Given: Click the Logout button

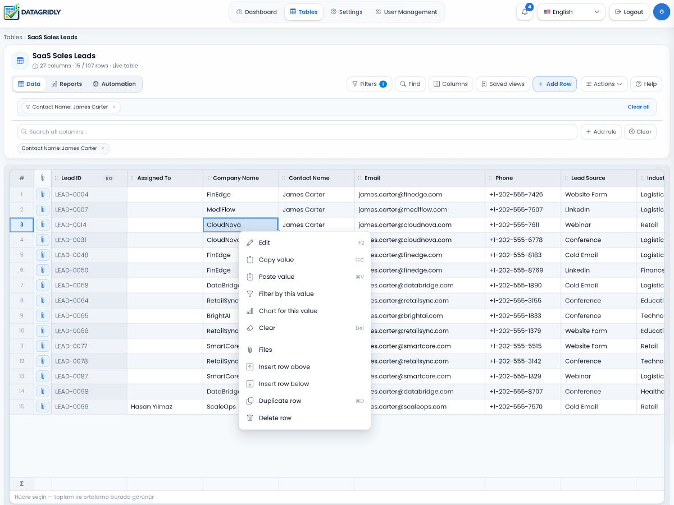Looking at the screenshot, I should click(629, 12).
